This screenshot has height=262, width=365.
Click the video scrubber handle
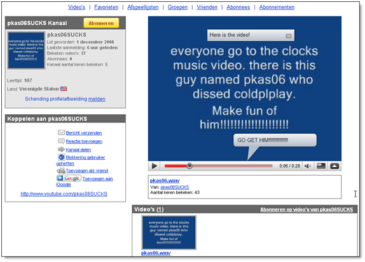[189, 166]
